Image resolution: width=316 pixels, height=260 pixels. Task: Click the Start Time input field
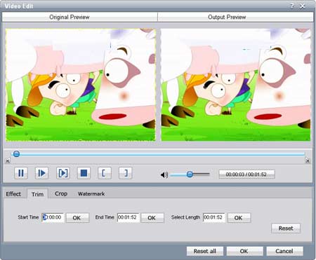click(53, 217)
